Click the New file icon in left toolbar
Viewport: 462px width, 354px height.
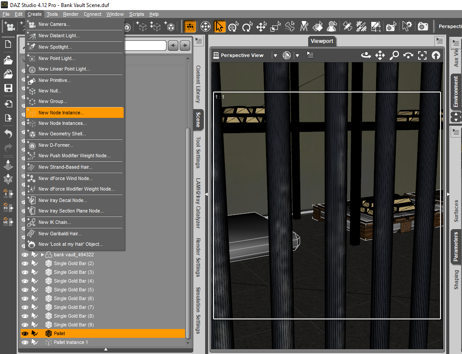click(x=8, y=44)
